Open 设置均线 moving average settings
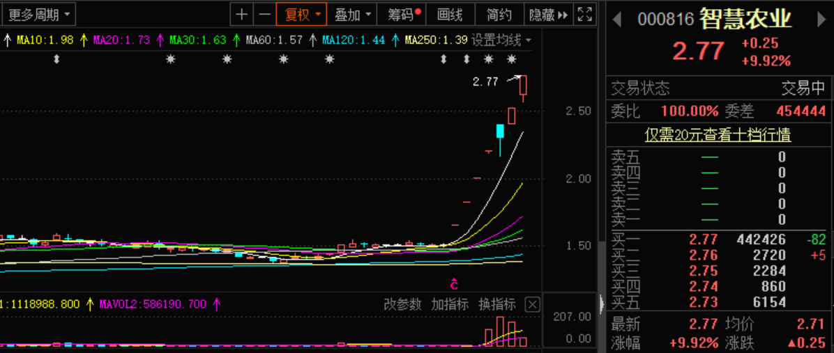The image size is (834, 353). (x=502, y=40)
